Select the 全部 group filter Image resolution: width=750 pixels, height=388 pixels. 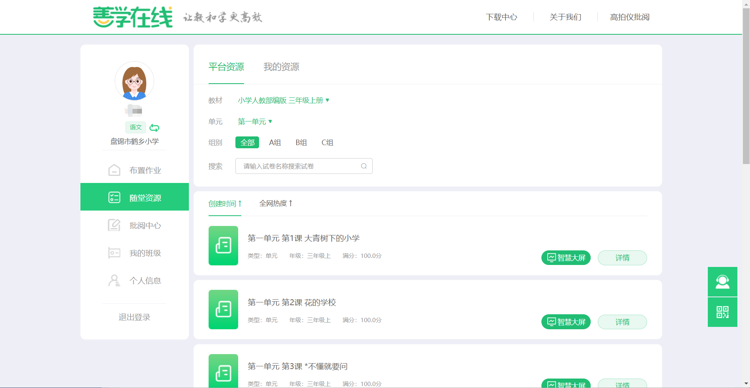click(247, 142)
